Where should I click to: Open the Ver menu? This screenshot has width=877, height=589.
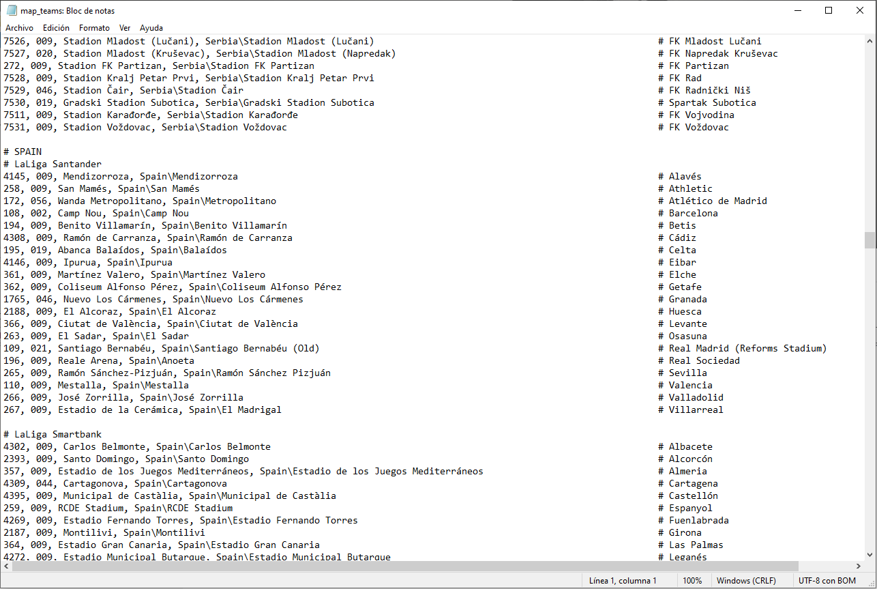click(125, 28)
